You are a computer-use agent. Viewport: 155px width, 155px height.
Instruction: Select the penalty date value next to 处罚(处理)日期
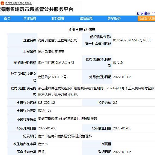(122, 77)
